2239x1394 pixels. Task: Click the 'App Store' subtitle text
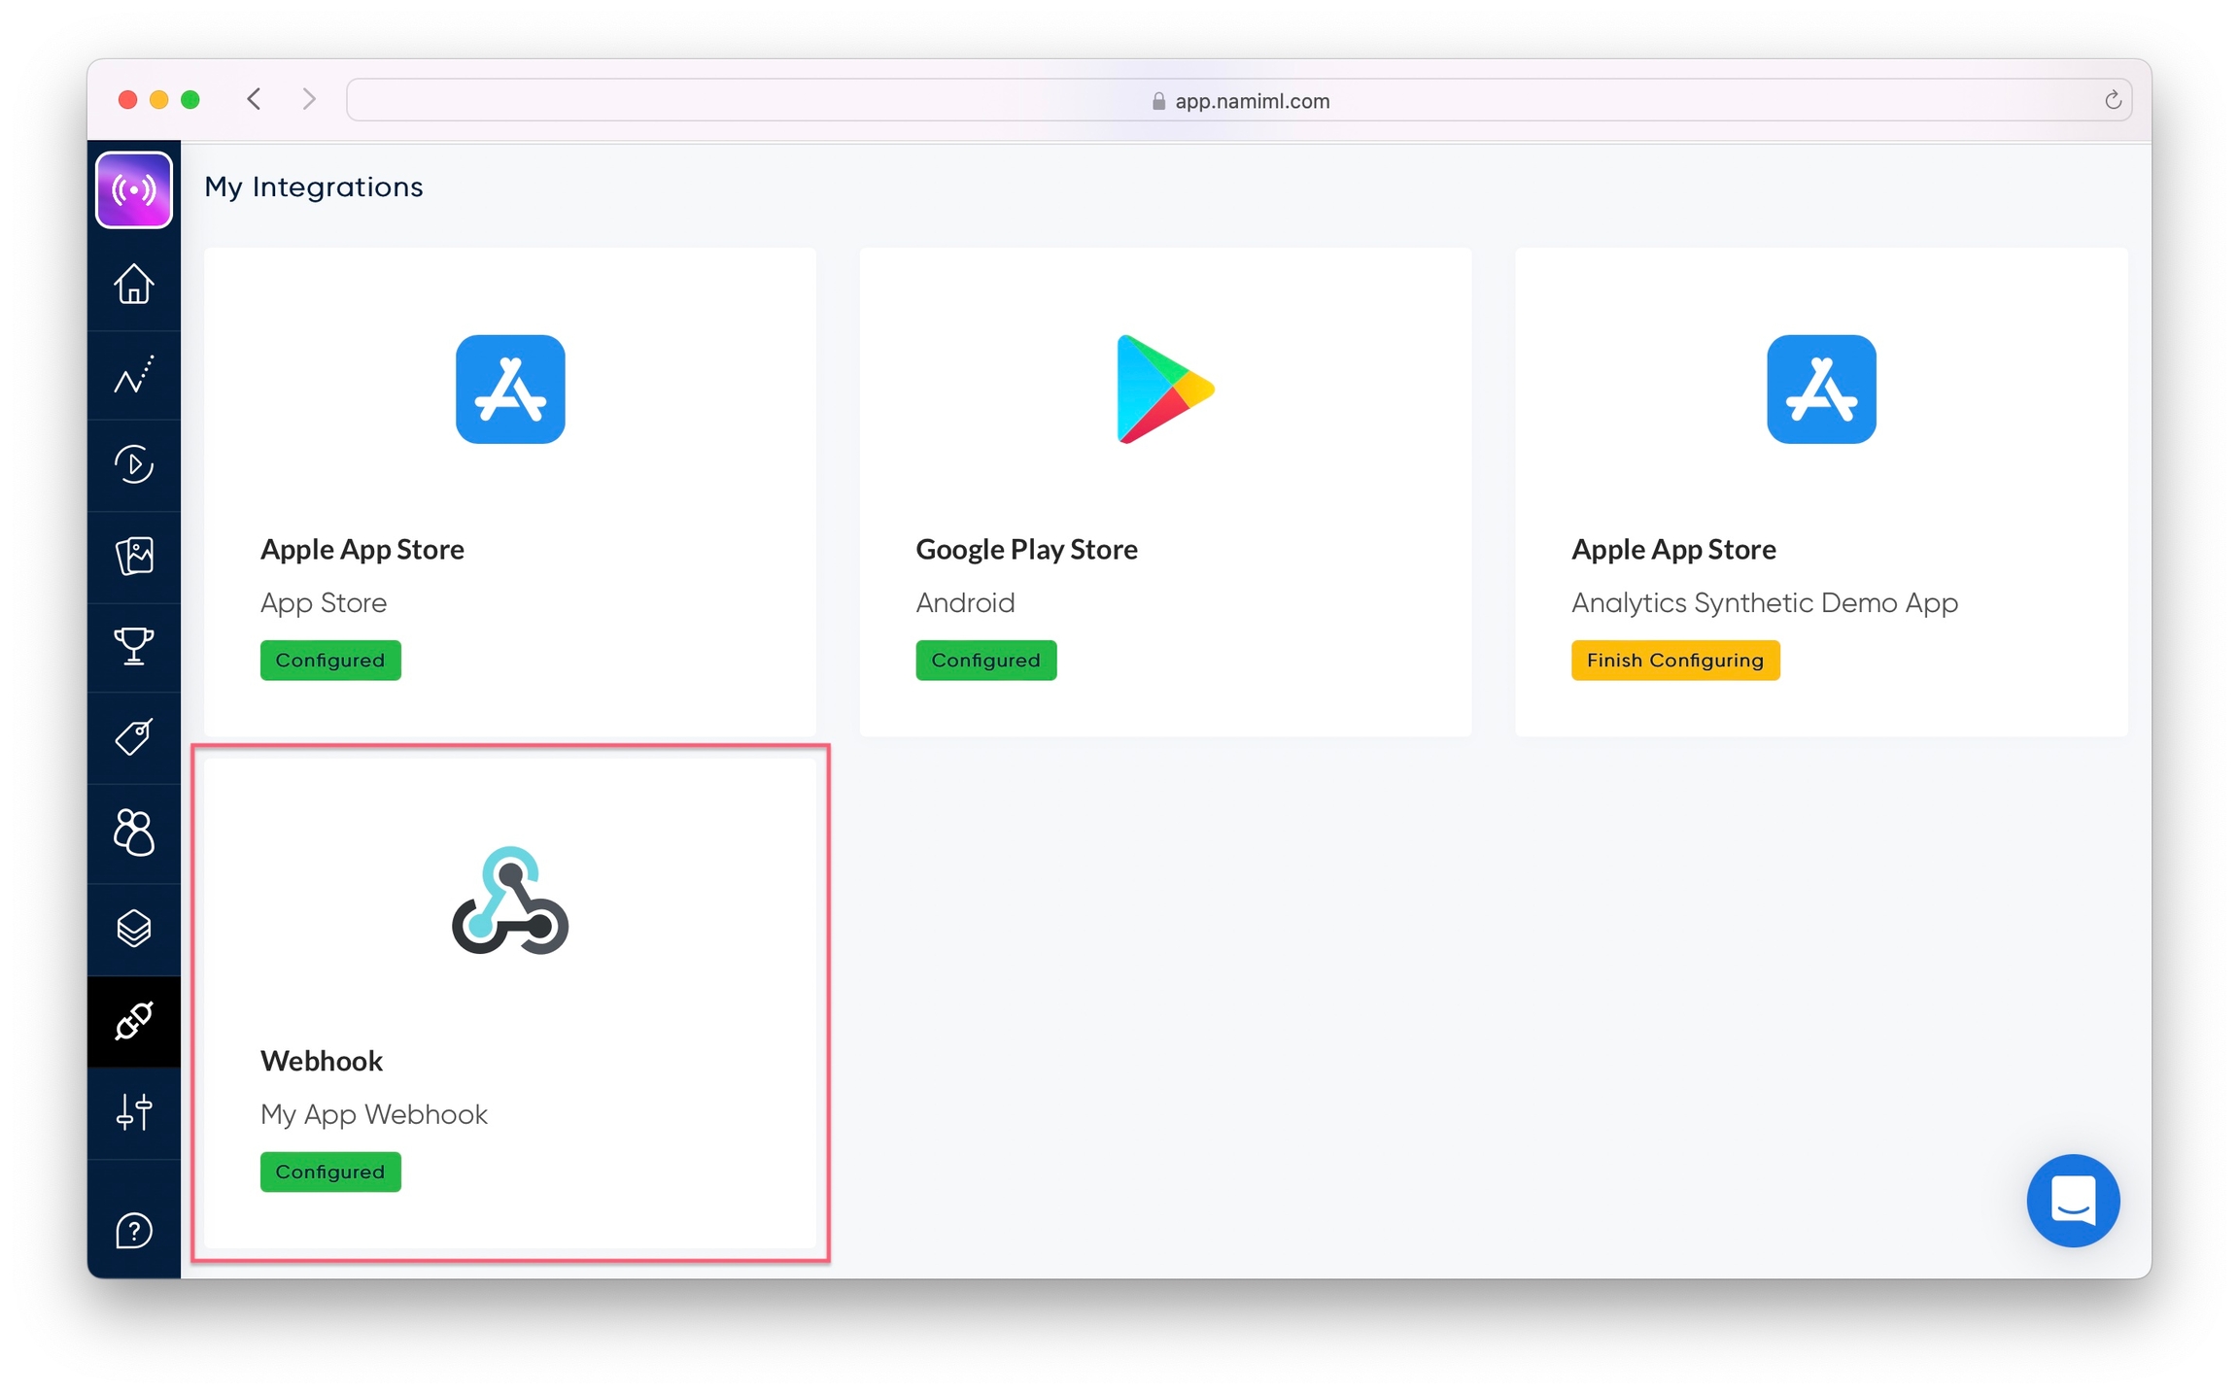coord(324,603)
